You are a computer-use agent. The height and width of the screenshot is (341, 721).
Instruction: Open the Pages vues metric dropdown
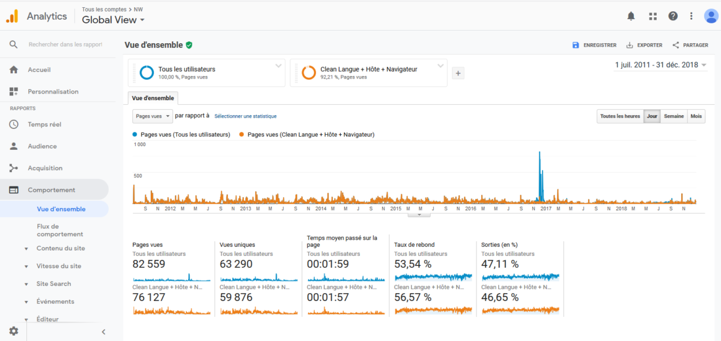(x=153, y=116)
